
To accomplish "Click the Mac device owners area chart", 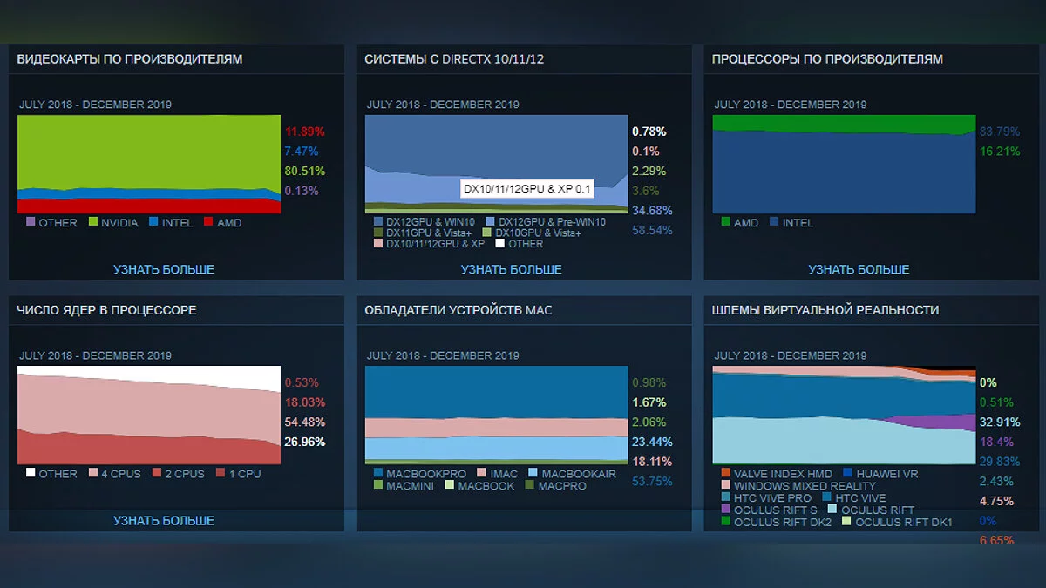I will click(x=496, y=415).
